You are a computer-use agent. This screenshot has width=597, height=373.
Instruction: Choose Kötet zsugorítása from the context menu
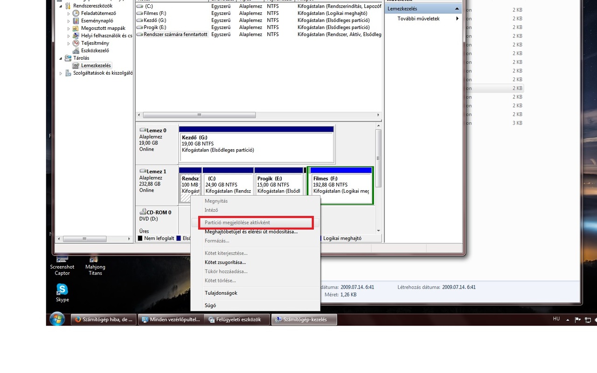(x=255, y=262)
